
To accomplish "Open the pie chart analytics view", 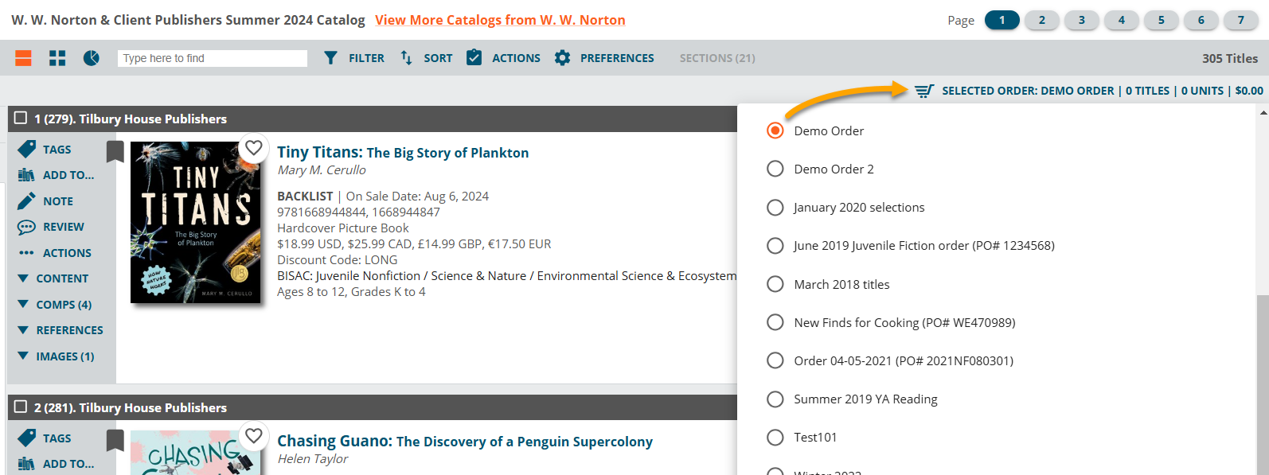I will (92, 58).
